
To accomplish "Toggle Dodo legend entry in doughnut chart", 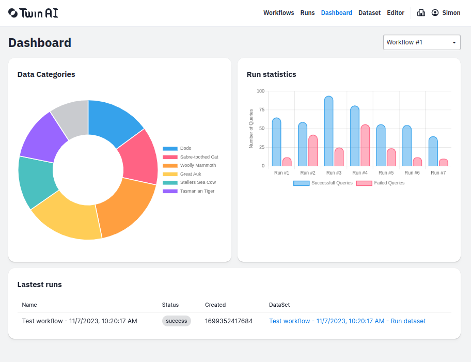I will [x=177, y=148].
